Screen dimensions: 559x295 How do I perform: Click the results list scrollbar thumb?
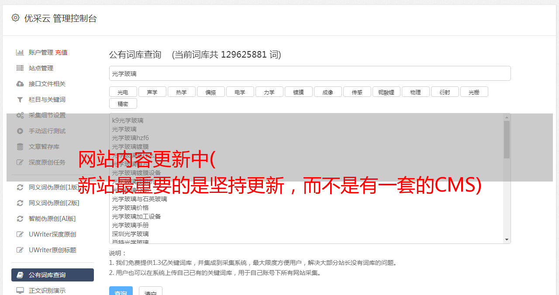coord(507,140)
